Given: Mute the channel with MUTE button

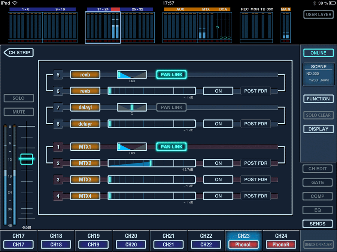Looking at the screenshot, I should click(19, 112).
